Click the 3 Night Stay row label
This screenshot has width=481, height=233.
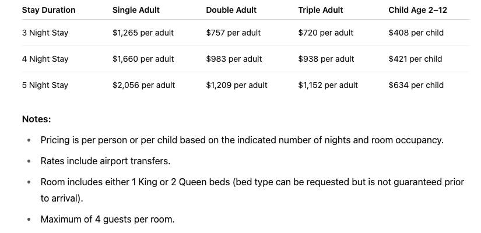45,33
